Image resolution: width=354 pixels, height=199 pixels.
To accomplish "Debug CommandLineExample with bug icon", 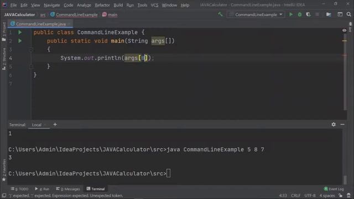I will 300,15.
